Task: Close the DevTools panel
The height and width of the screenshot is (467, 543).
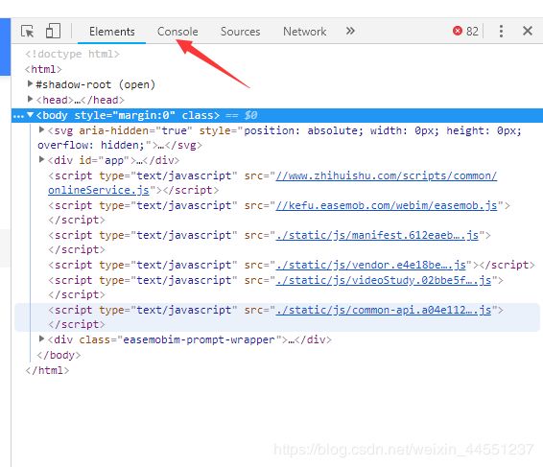Action: (x=528, y=31)
